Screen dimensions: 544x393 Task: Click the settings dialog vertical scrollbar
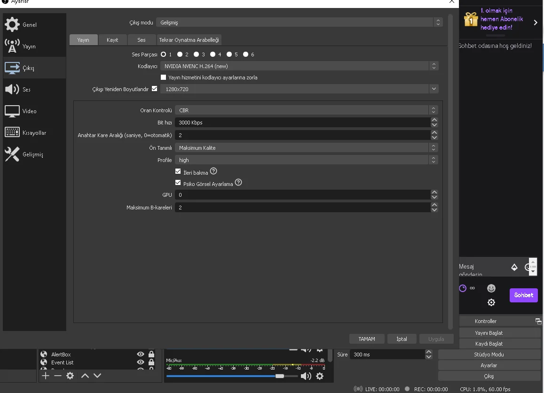pyautogui.click(x=450, y=171)
